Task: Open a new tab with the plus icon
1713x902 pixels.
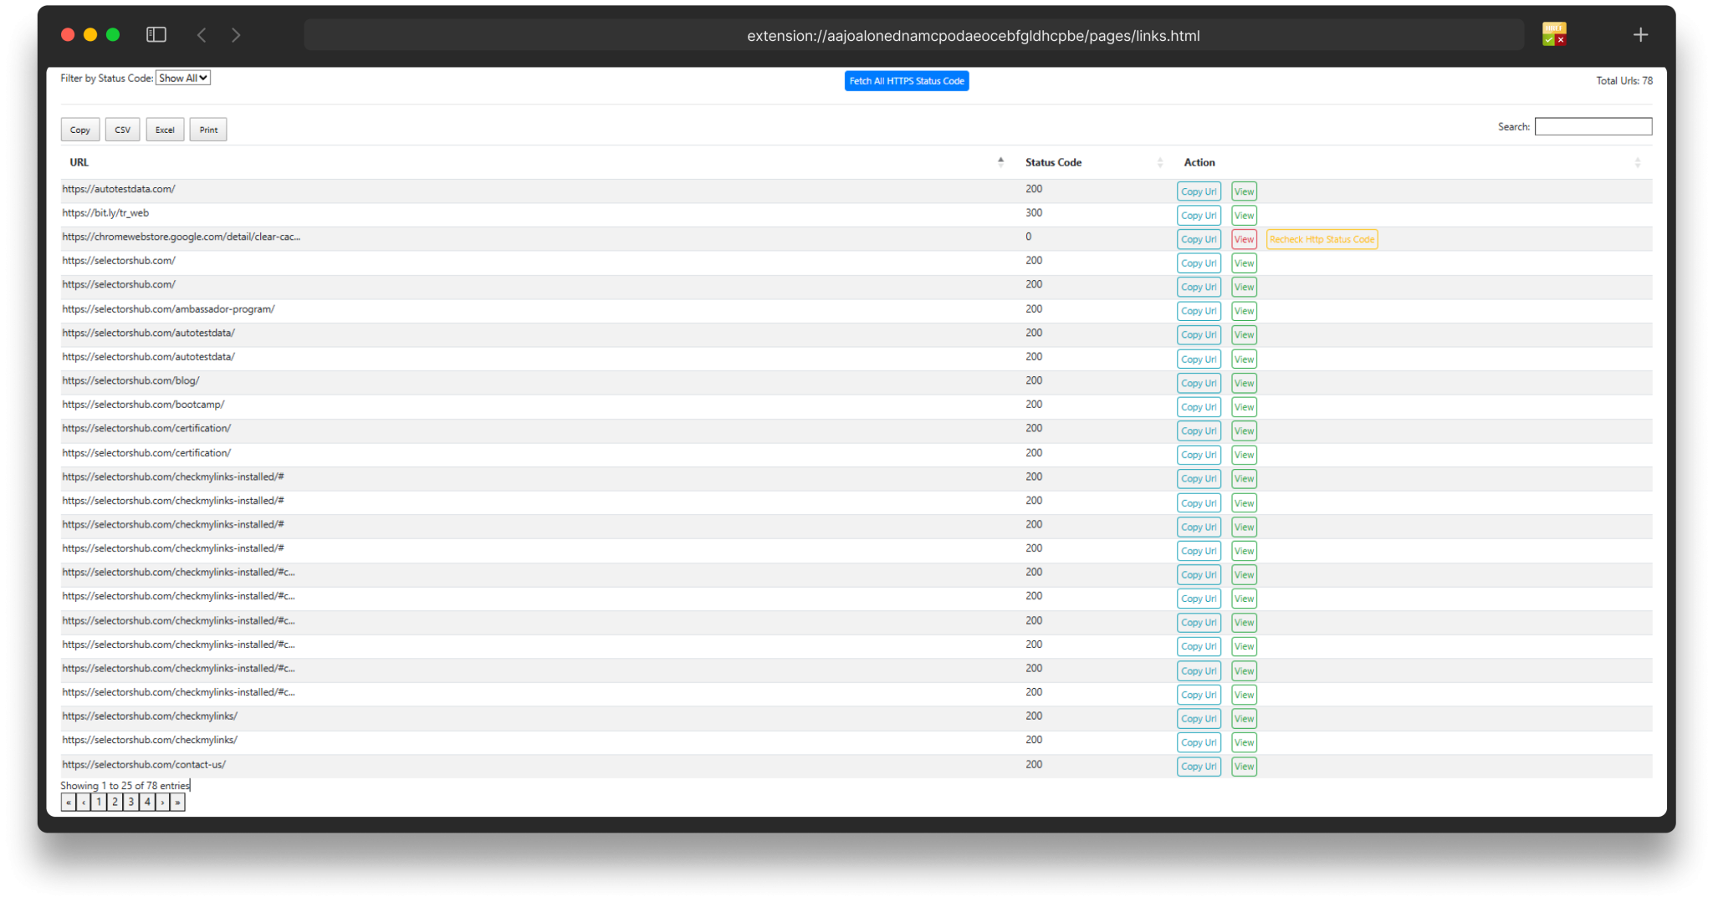Action: click(1640, 34)
